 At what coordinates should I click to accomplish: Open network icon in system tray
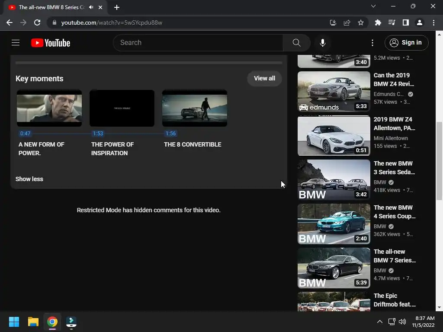(x=392, y=322)
